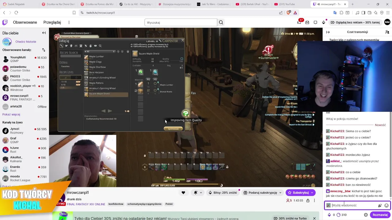Open the three-dot menu beside Przeglądaj
Image resolution: width=392 pixels, height=220 pixels.
69,22
